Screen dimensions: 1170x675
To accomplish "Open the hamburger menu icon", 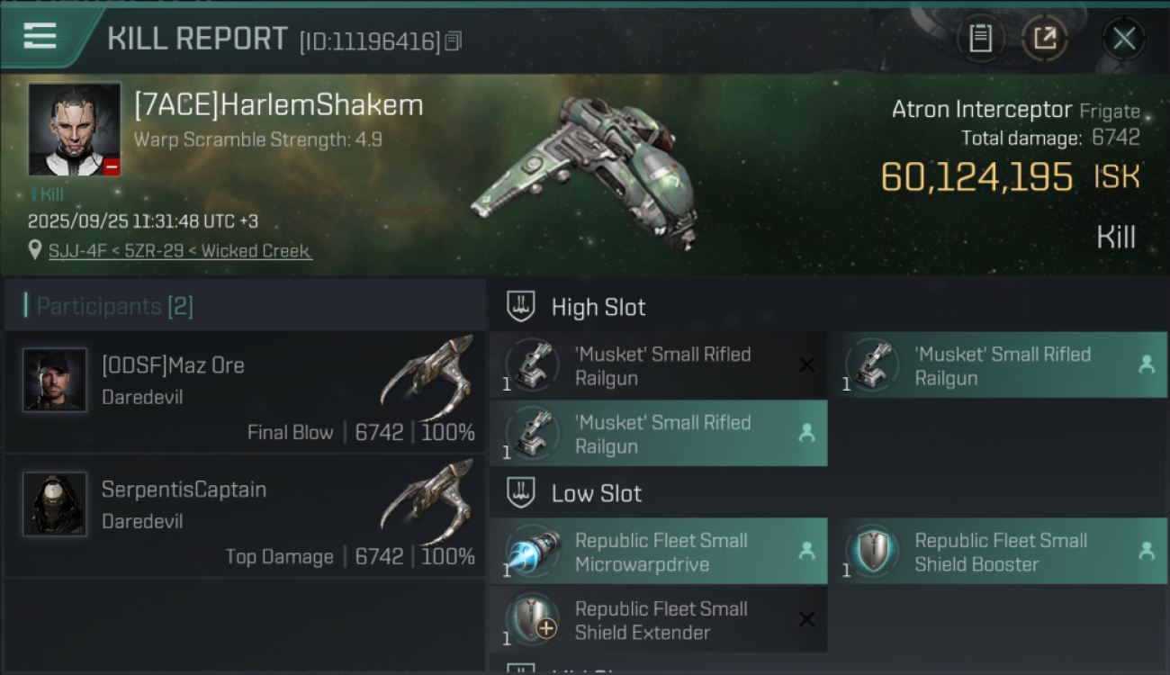I will (40, 36).
